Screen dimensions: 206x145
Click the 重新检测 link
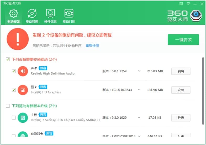coord(92,46)
